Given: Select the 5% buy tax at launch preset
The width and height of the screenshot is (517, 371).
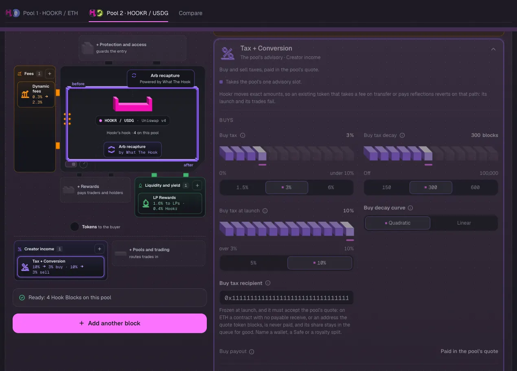Looking at the screenshot, I should click(253, 263).
